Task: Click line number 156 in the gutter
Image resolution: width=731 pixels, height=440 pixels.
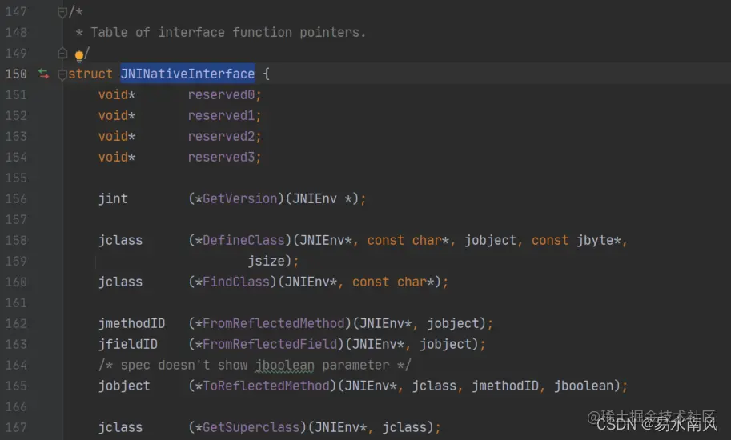Action: coord(16,198)
